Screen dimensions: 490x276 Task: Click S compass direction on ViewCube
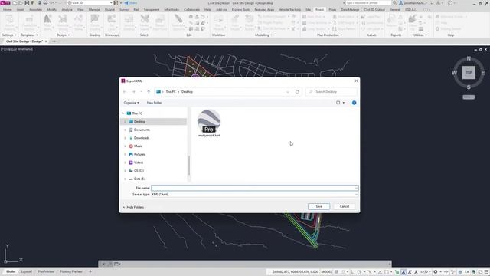pos(469,87)
